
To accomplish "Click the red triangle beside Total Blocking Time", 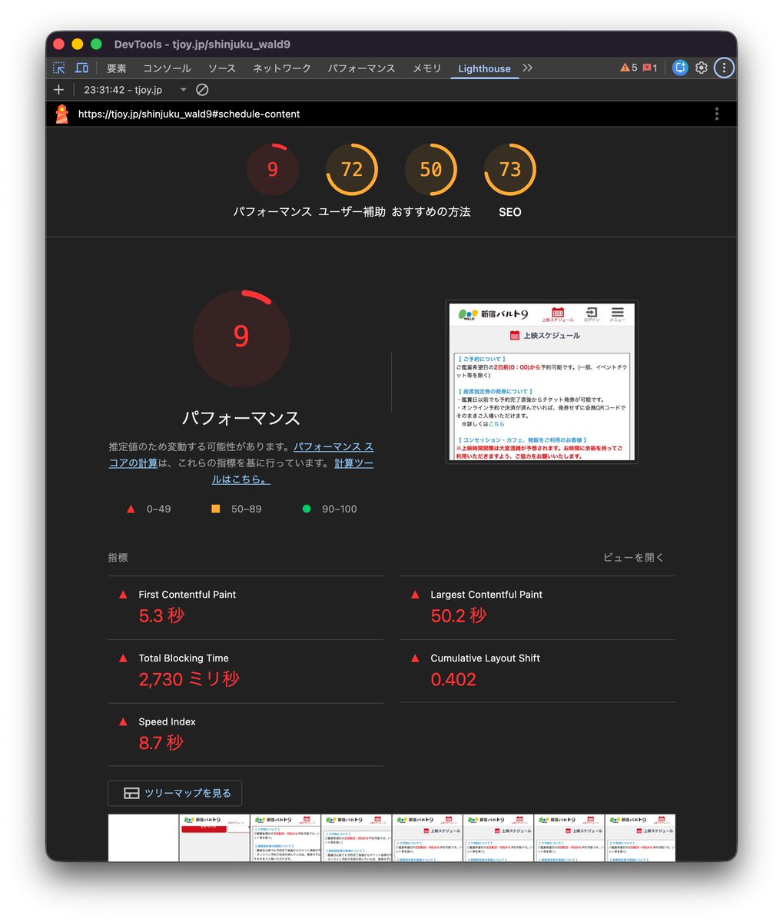I will 123,658.
